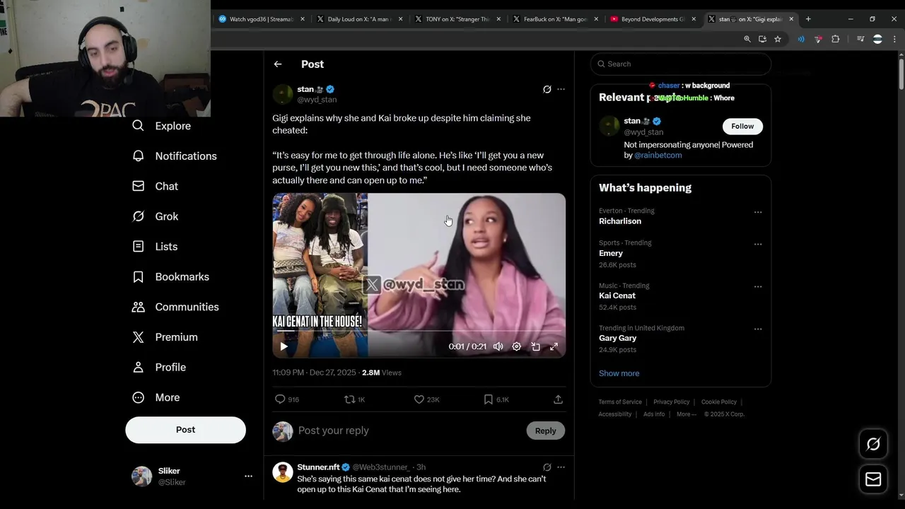The image size is (905, 509).
Task: Click the Reply button
Action: point(545,431)
